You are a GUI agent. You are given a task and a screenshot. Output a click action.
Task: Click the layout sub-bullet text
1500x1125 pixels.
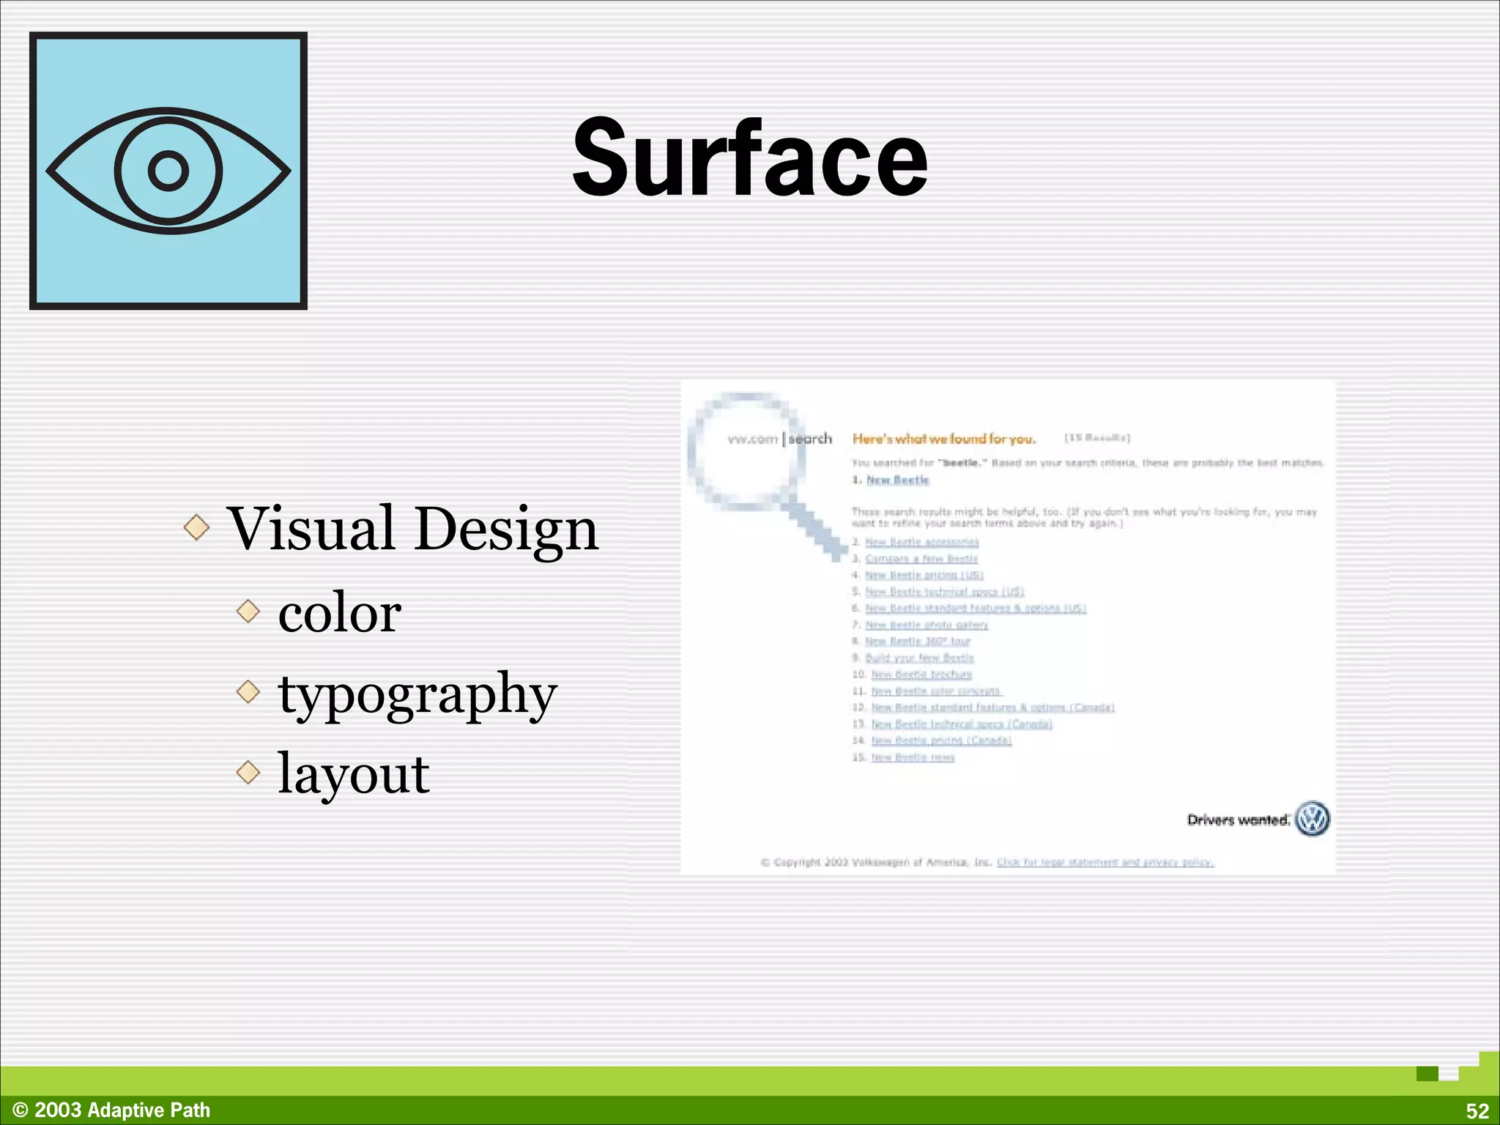[354, 774]
